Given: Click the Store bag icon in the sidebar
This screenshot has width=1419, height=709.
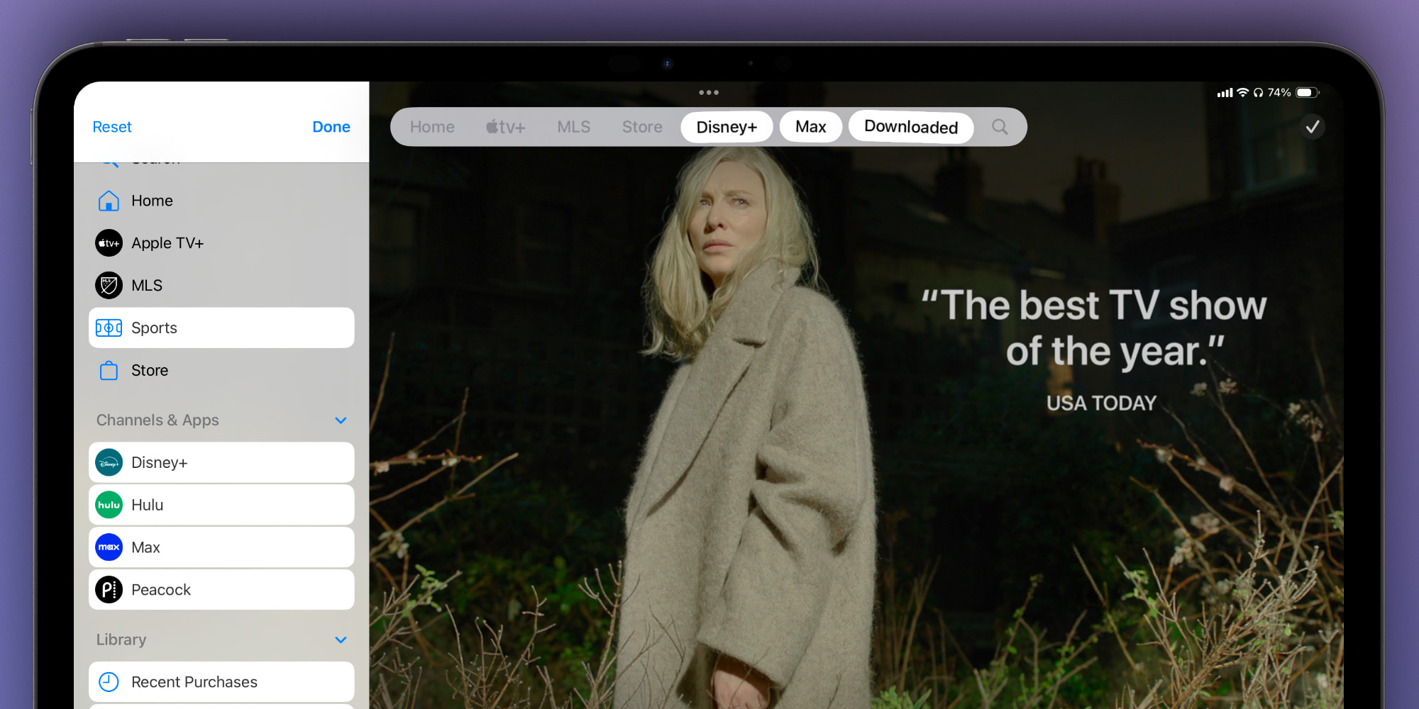Looking at the screenshot, I should pyautogui.click(x=109, y=370).
